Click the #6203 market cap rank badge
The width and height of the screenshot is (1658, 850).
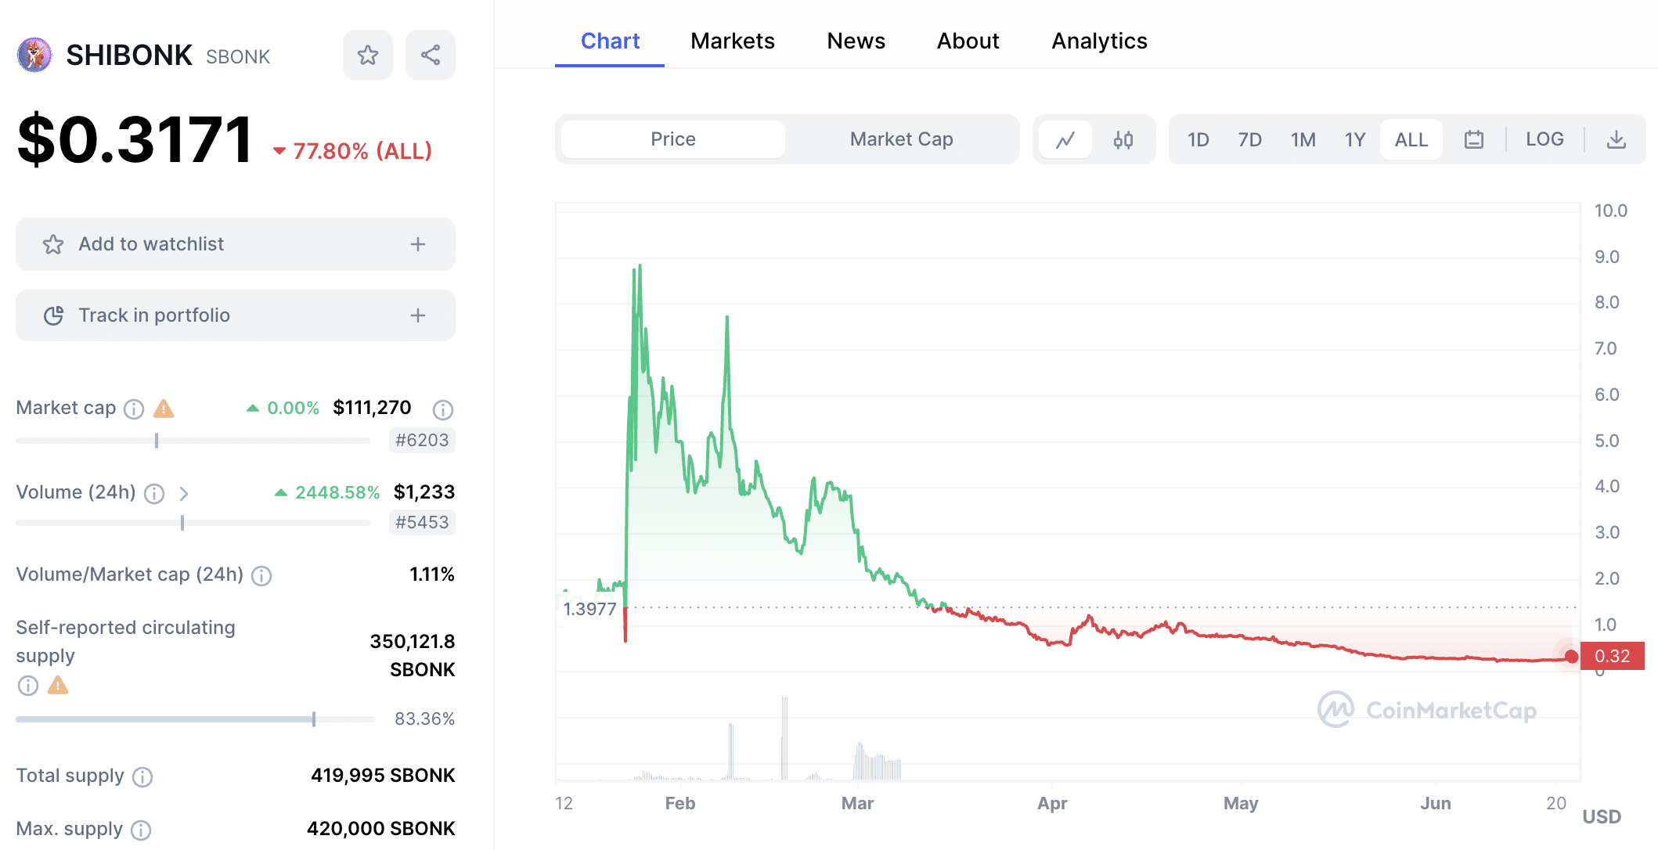click(x=422, y=440)
